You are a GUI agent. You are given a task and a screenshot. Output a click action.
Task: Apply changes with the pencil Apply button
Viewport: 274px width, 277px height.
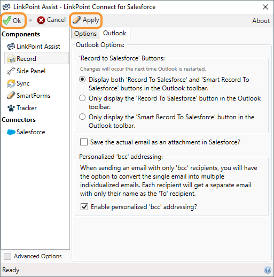point(85,20)
